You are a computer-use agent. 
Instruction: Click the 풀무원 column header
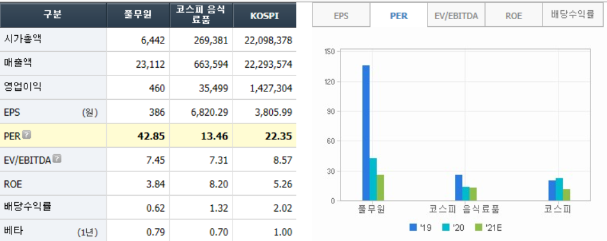point(138,15)
